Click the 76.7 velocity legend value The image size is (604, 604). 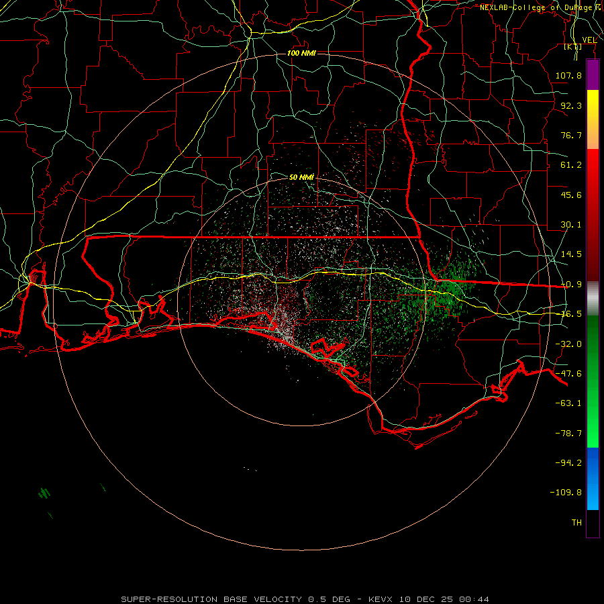click(x=571, y=135)
